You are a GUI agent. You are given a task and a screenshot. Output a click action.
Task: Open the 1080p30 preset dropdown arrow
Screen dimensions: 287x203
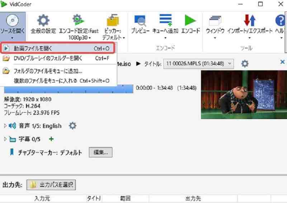pos(90,38)
